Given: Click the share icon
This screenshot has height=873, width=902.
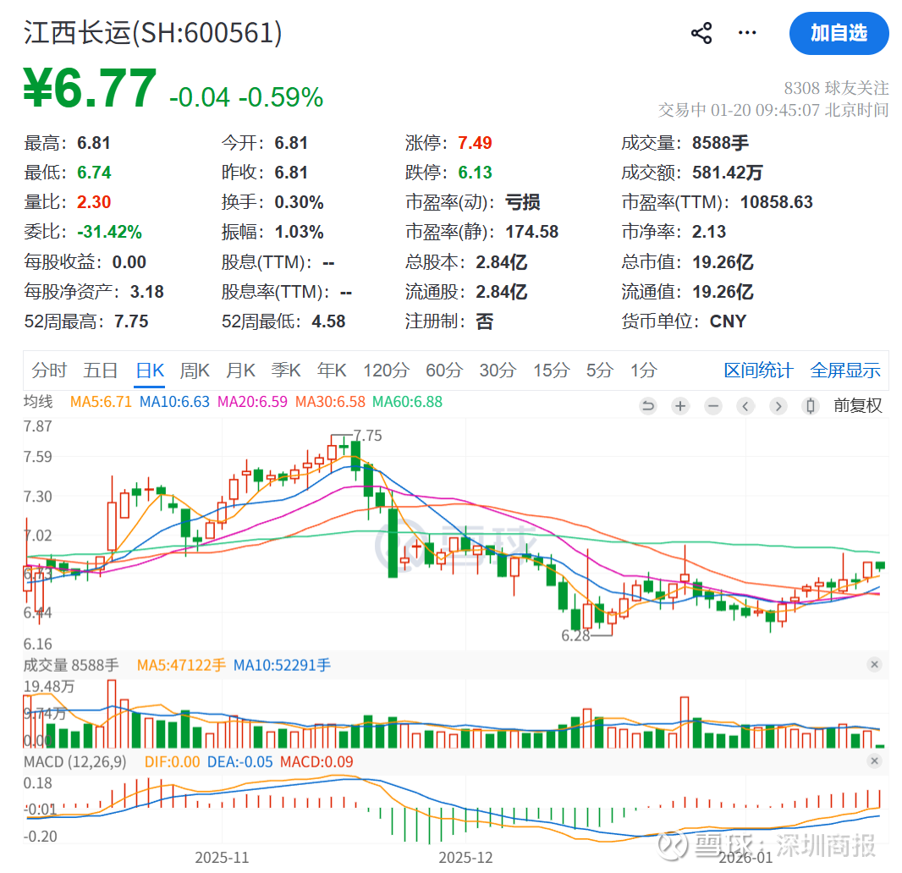Looking at the screenshot, I should [x=701, y=33].
